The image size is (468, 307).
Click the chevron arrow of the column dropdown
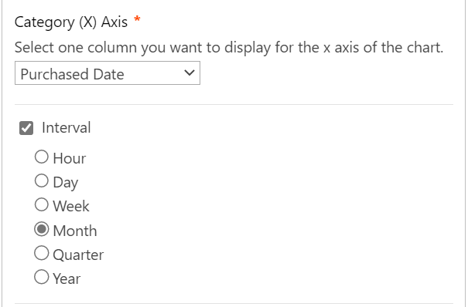[x=190, y=73]
